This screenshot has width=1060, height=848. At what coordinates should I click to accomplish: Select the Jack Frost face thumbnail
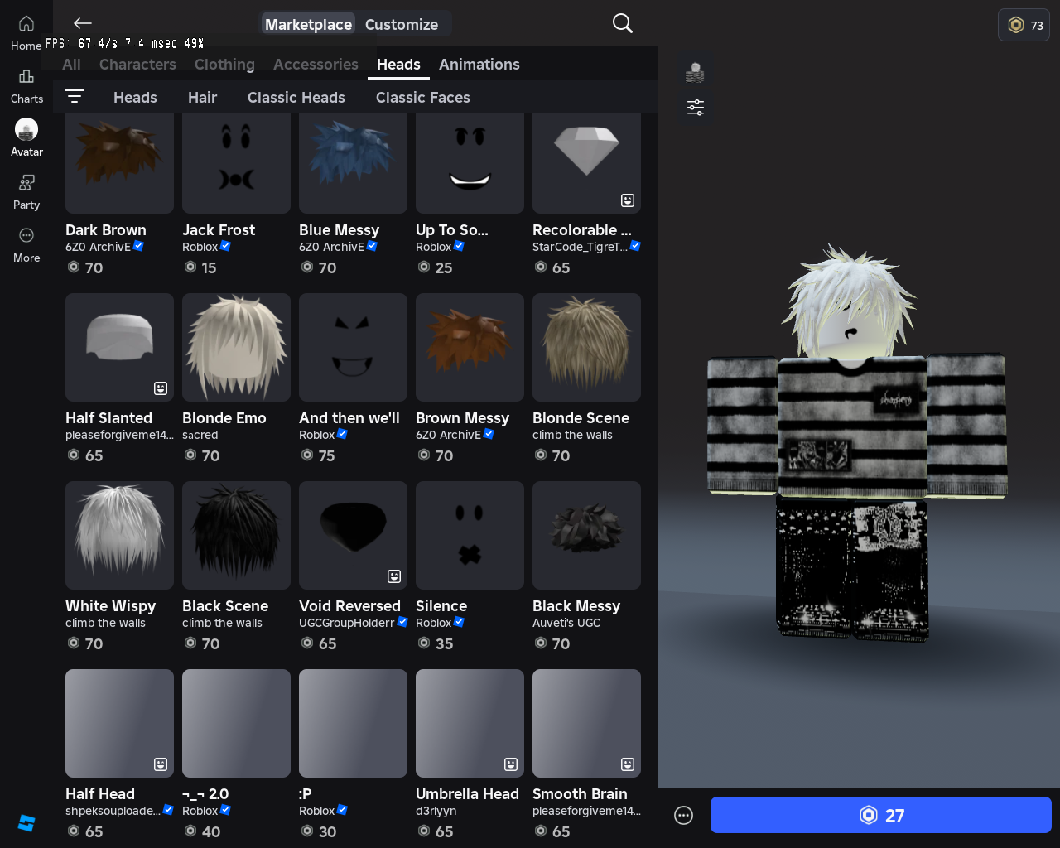point(236,162)
